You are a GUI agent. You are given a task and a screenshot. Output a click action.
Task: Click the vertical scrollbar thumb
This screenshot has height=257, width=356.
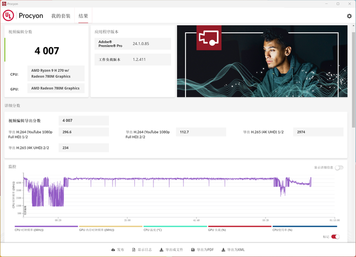coord(353,79)
